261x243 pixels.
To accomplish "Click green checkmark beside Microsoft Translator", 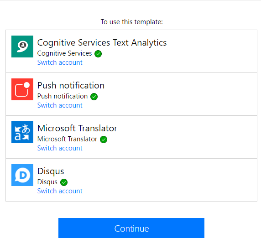I will coord(104,140).
